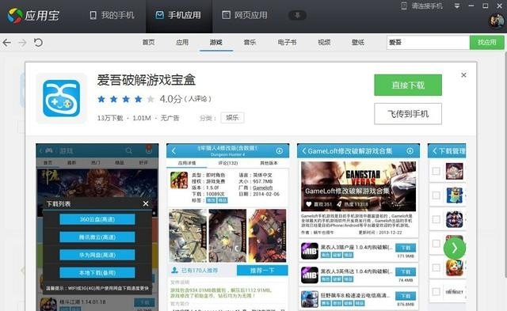
Task: Click download circle in GameLoft合集 header
Action: pyautogui.click(x=410, y=151)
